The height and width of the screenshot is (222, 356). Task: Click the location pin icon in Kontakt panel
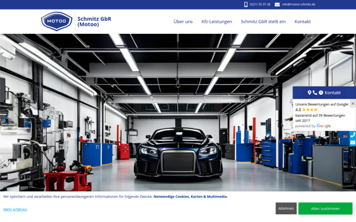pos(309,92)
